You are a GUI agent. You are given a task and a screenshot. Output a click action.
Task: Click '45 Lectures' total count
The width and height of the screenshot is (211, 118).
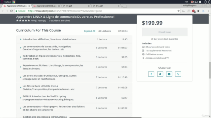pyautogui.click(x=105, y=31)
